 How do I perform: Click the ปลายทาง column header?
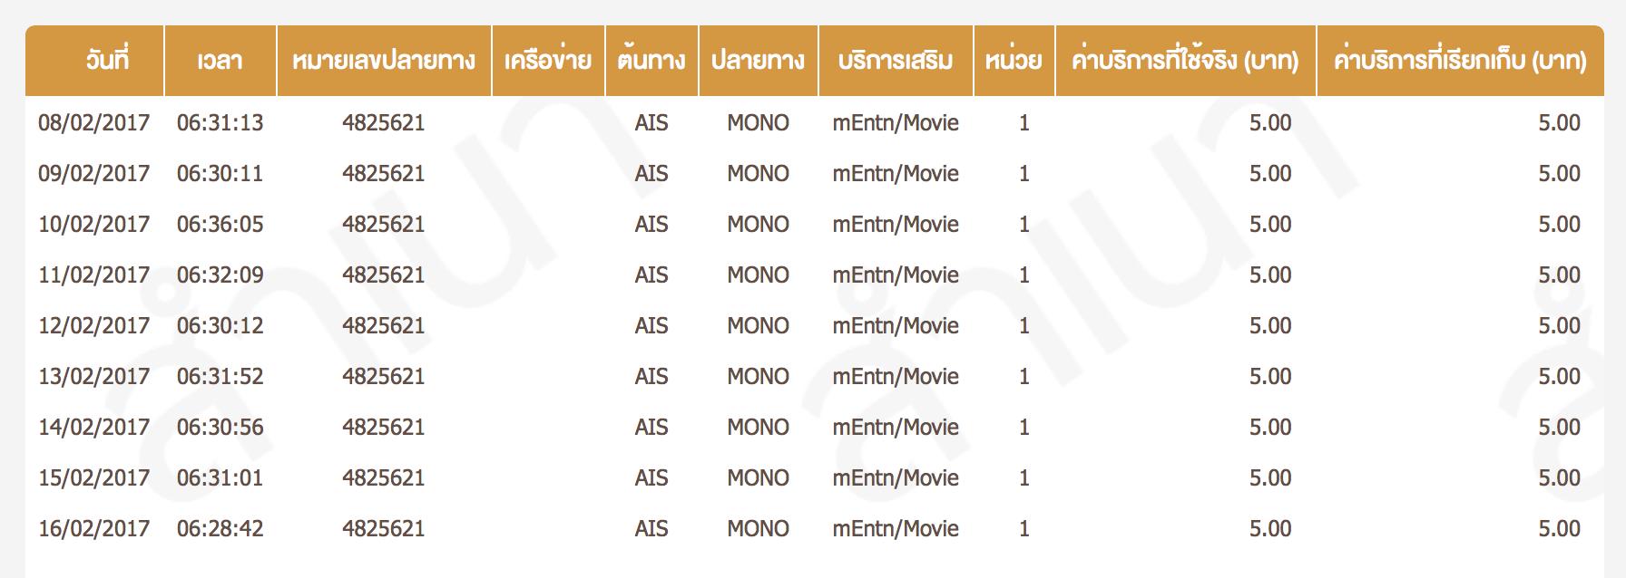[x=758, y=61]
